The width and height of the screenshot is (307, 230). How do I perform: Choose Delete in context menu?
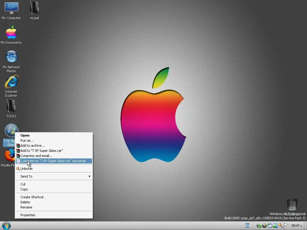pyautogui.click(x=54, y=202)
